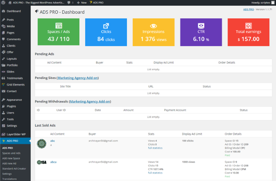Open the Translations submenu item
Image resolution: width=276 pixels, height=181 pixels.
(x=10, y=179)
